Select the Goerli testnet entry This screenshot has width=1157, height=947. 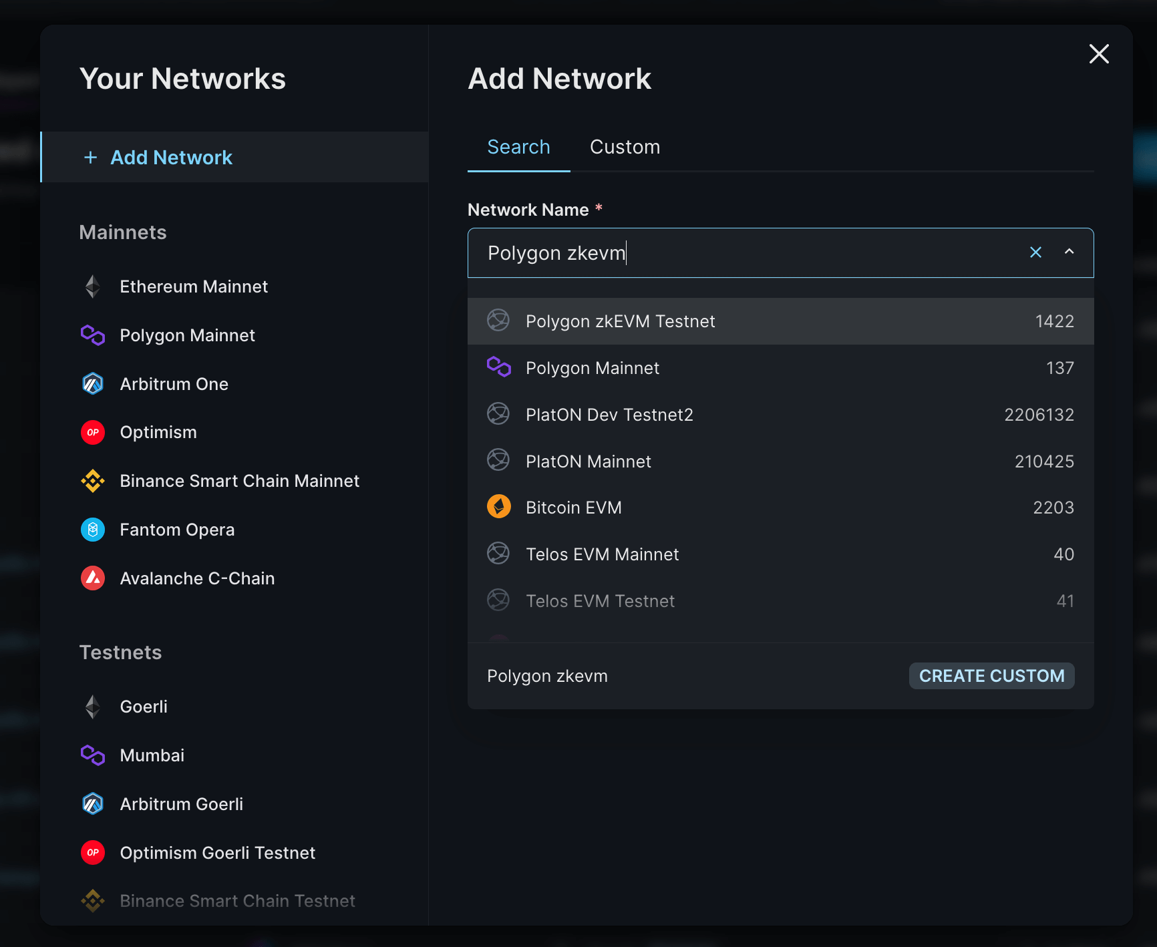pyautogui.click(x=143, y=706)
